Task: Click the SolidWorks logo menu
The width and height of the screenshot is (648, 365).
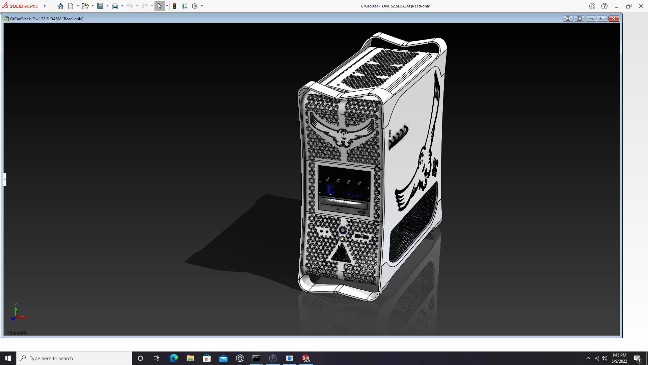Action: tap(20, 6)
